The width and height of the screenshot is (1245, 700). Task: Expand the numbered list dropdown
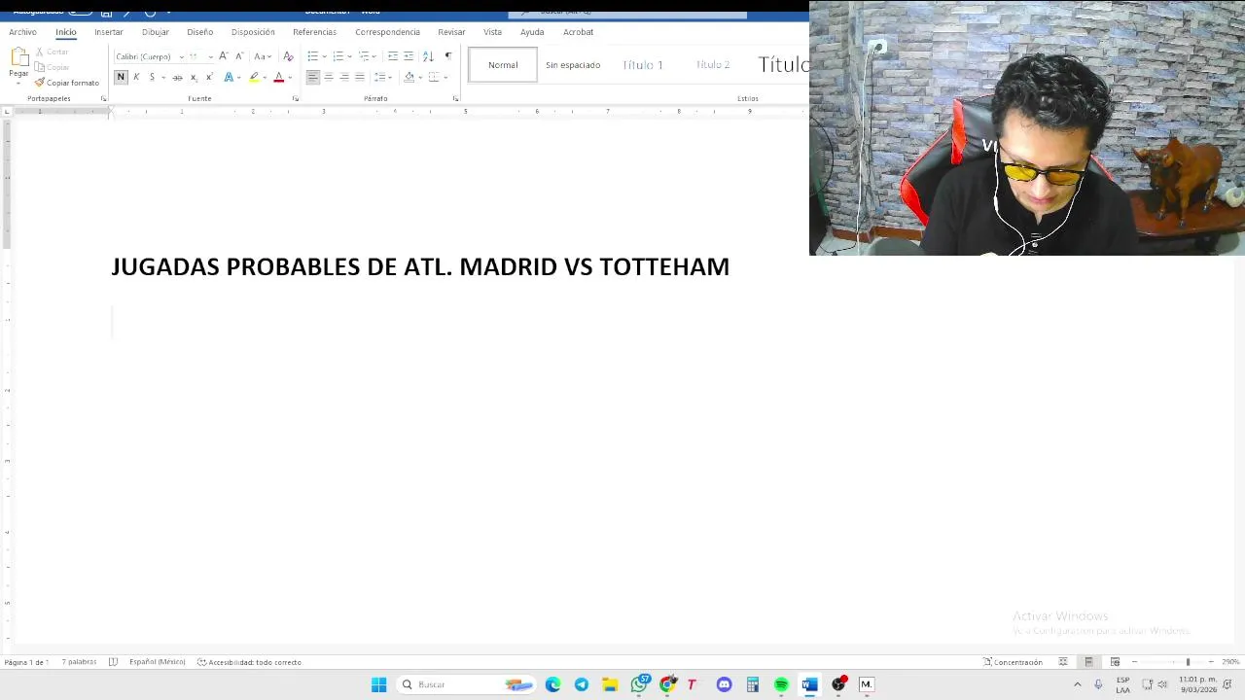tap(349, 56)
